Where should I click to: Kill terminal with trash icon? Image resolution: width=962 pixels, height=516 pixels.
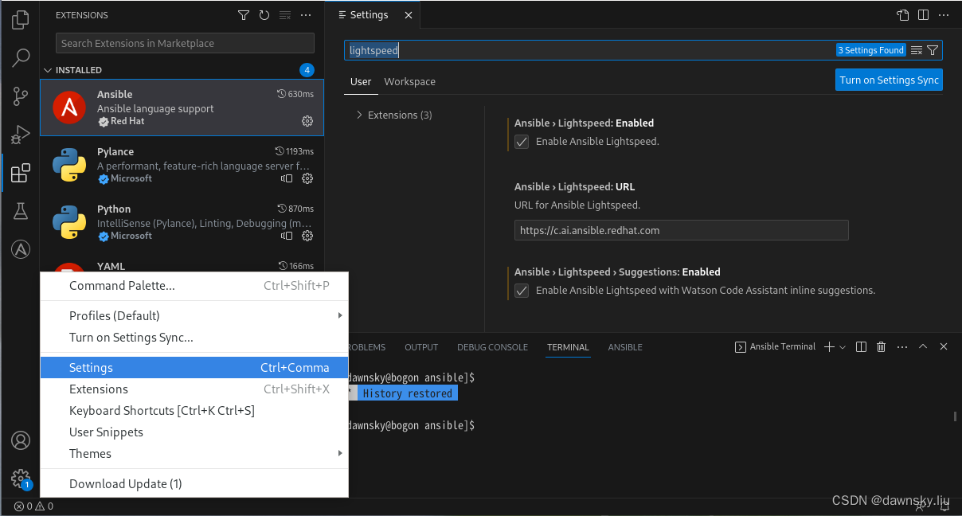[x=882, y=346]
